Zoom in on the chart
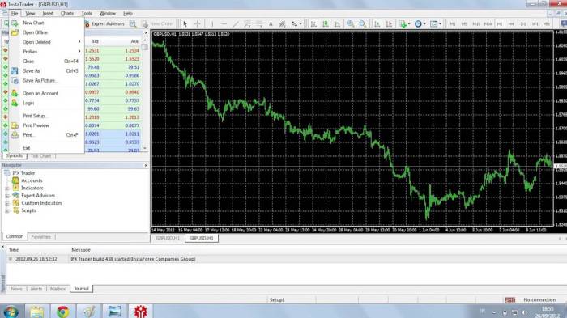Viewport: 567px width, 318px height. (x=351, y=23)
